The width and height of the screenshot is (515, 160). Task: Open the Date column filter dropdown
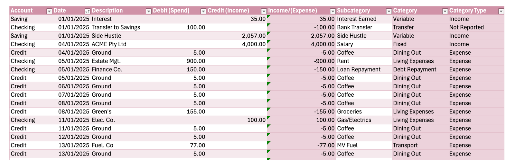pos(87,11)
